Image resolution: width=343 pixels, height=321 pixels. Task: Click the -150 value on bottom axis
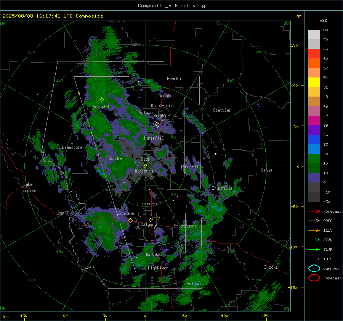[22, 316]
